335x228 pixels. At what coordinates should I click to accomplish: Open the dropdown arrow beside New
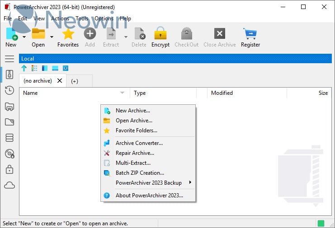point(24,37)
